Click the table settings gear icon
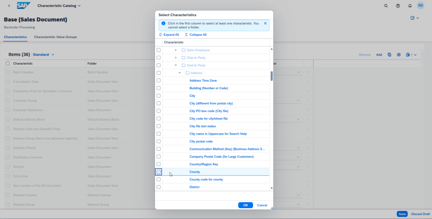The width and height of the screenshot is (432, 219). coord(399,55)
